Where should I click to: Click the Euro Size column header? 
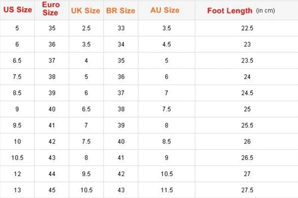[x=51, y=10]
